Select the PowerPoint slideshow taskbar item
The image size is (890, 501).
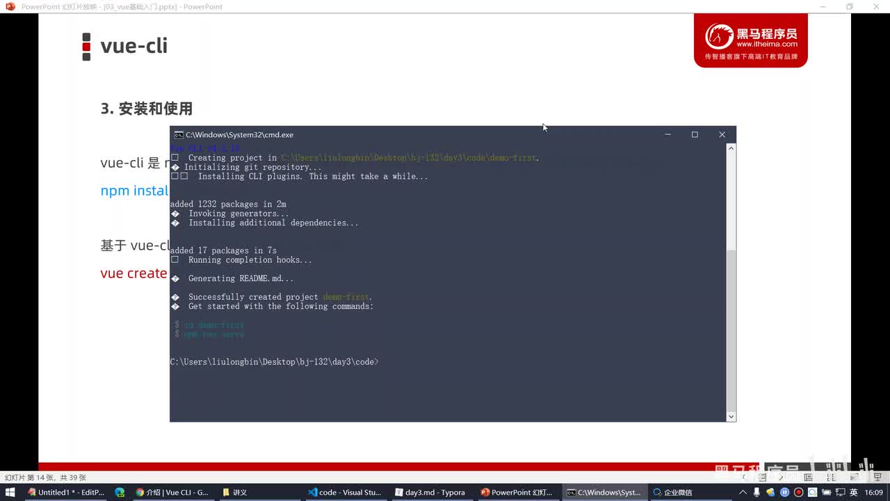(x=517, y=492)
